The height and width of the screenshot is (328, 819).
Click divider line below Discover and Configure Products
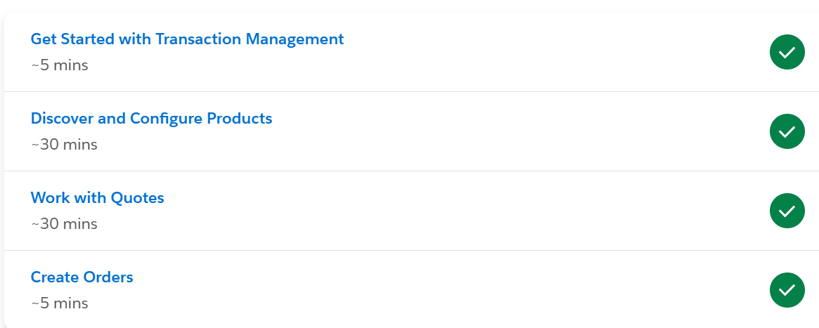pyautogui.click(x=411, y=171)
